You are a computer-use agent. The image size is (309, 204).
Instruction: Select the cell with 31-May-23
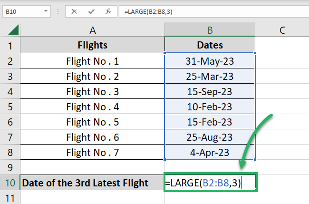(210, 61)
